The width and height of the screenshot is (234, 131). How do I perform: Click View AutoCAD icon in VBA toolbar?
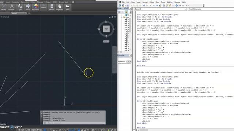[x=120, y=5]
